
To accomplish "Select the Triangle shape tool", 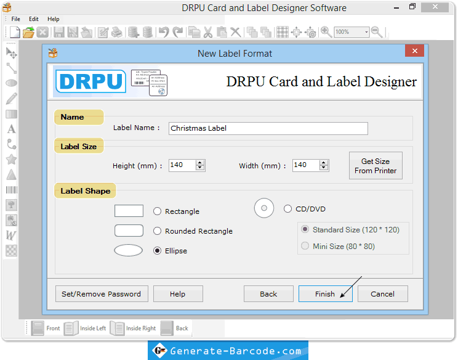I will [x=12, y=174].
